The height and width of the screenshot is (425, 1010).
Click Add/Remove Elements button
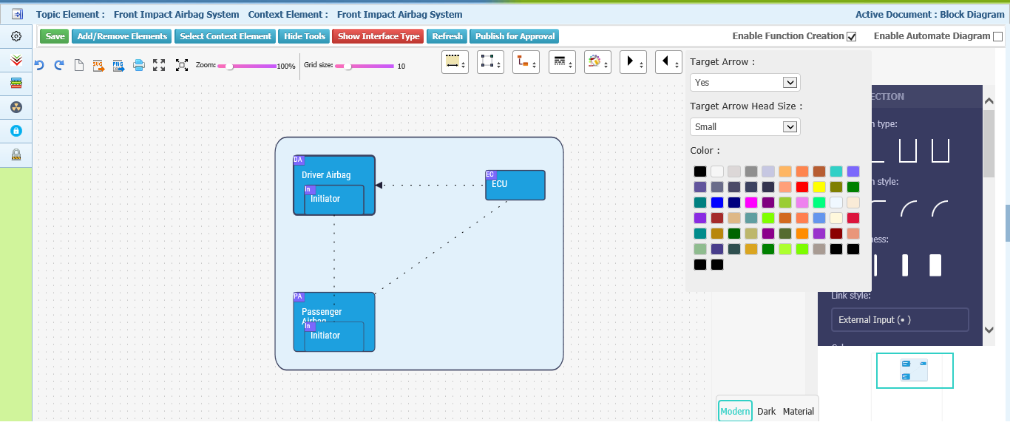[x=122, y=36]
